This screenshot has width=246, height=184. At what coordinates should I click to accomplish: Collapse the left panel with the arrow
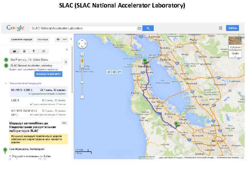(x=71, y=39)
